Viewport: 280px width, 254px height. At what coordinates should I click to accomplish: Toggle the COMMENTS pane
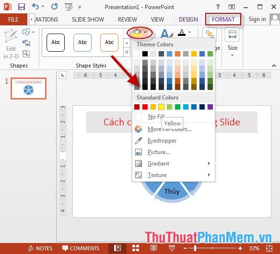[81, 248]
